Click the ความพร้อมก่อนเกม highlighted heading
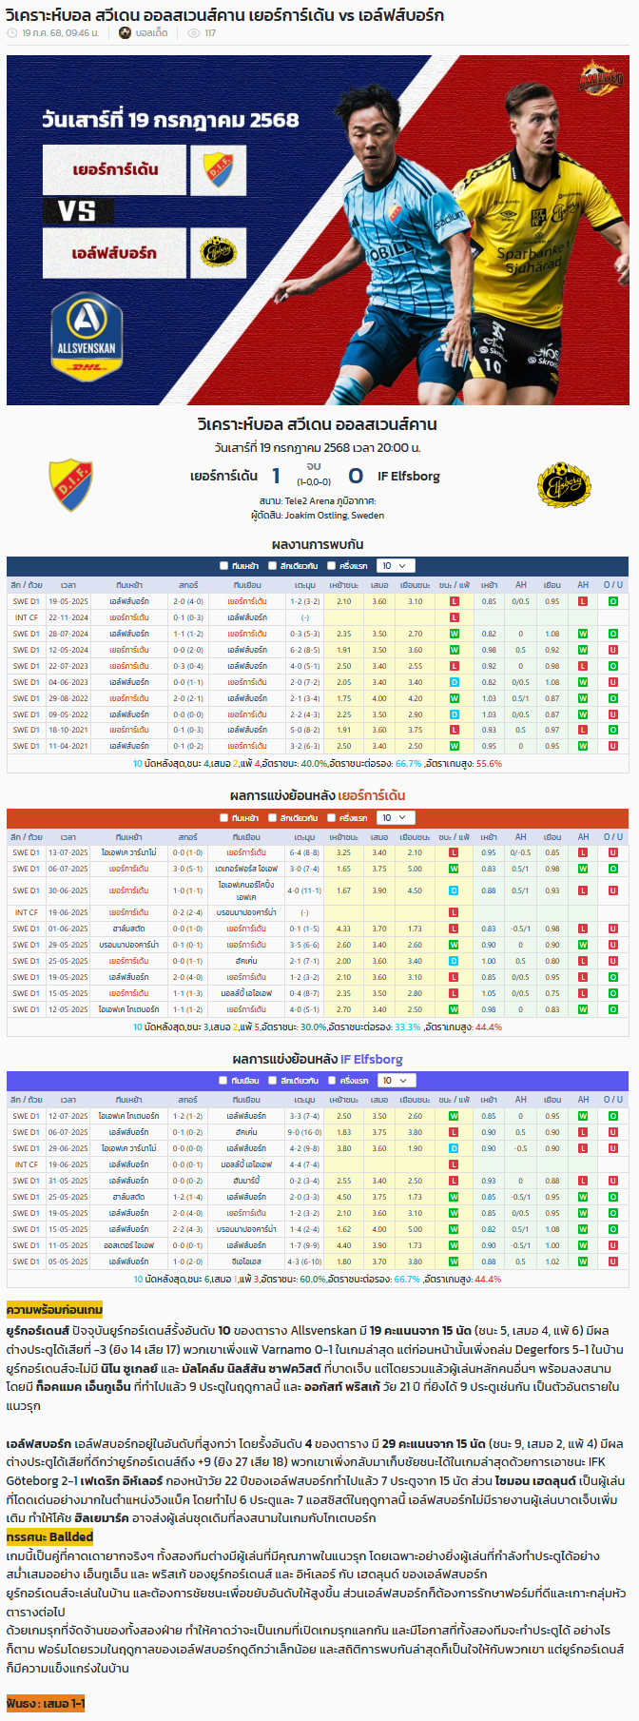The width and height of the screenshot is (639, 1721). (54, 1310)
